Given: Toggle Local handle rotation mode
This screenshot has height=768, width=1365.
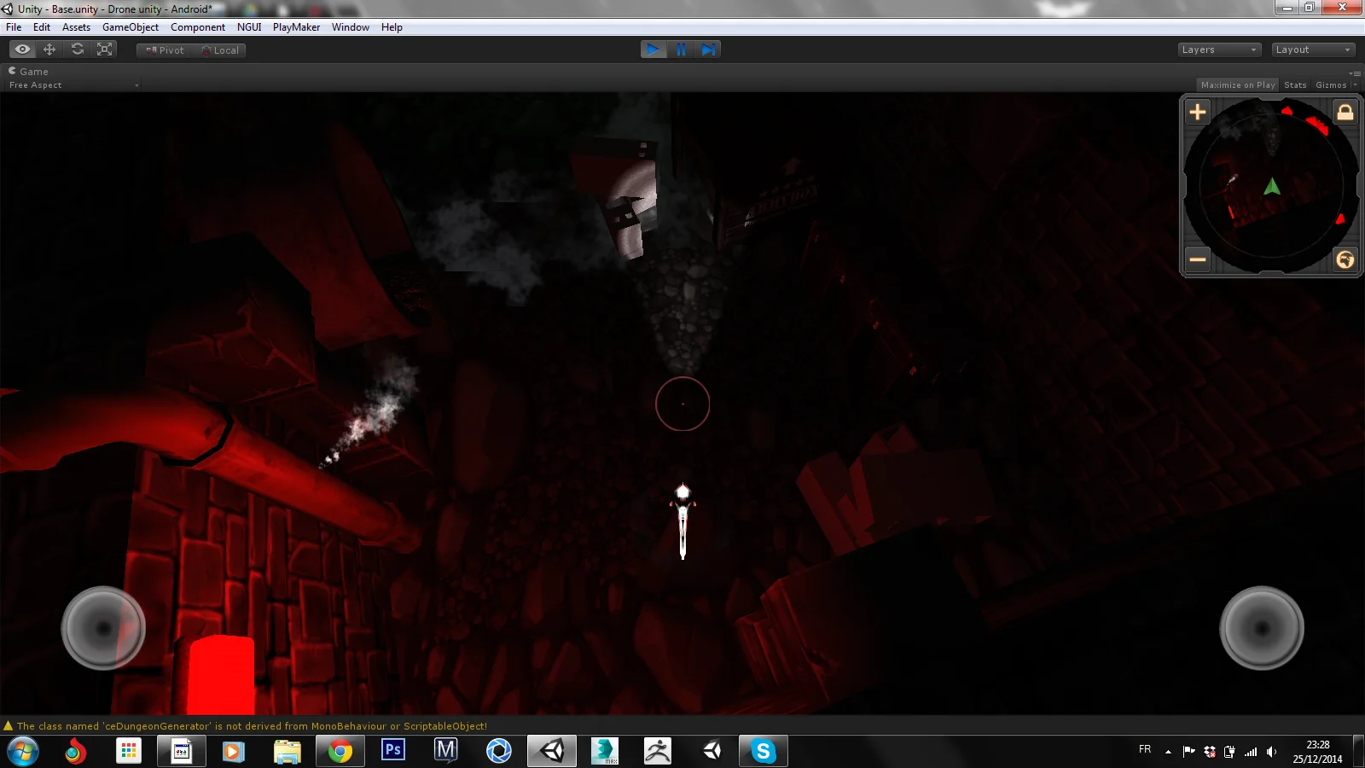Looking at the screenshot, I should click(220, 50).
